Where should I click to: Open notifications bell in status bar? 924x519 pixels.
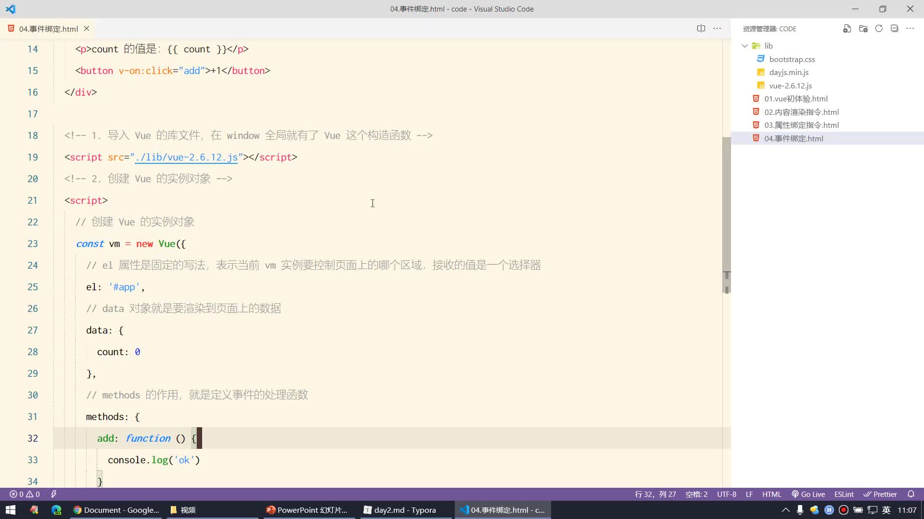[911, 494]
